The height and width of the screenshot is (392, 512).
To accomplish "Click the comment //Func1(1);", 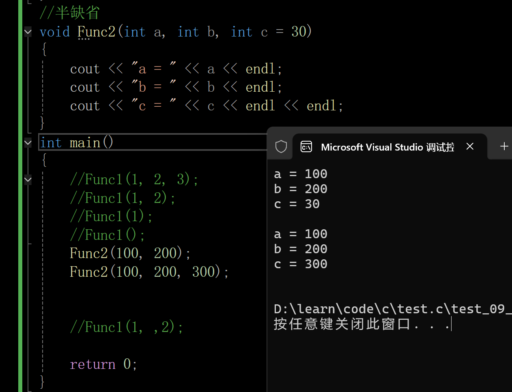I will [111, 216].
